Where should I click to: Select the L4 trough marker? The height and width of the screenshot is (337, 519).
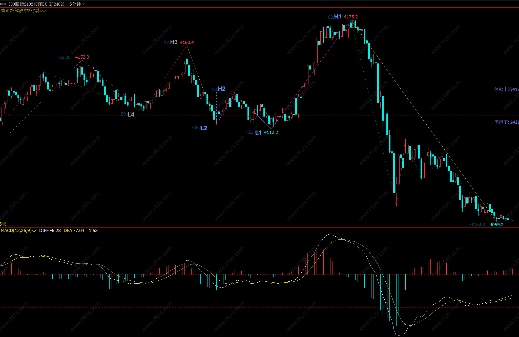131,115
